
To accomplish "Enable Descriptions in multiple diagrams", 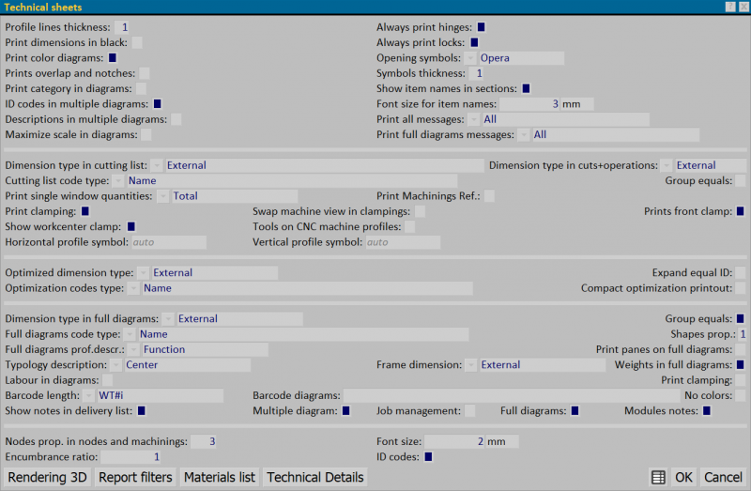I will pos(176,119).
